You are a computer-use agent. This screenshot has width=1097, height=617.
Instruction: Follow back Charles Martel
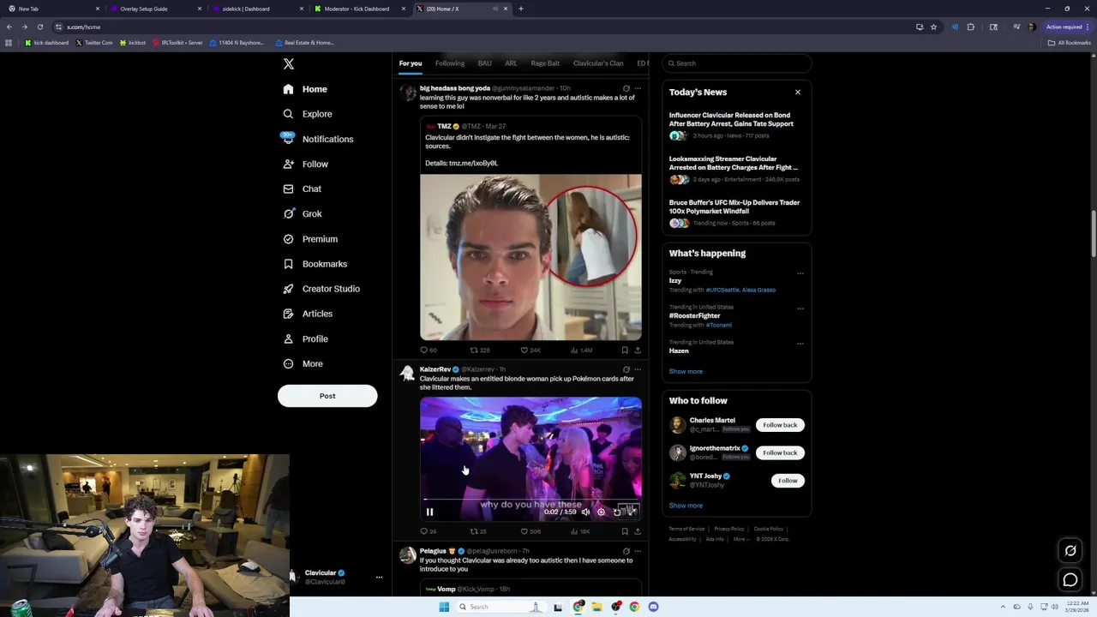pos(780,425)
